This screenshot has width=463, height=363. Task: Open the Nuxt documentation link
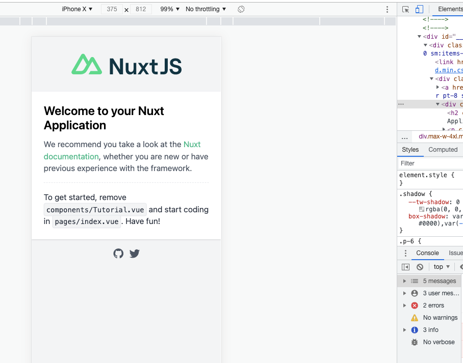point(122,150)
